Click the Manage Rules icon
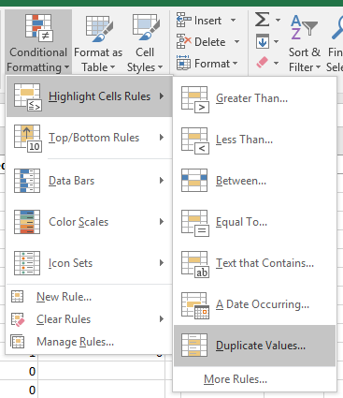The width and height of the screenshot is (343, 398). (x=18, y=341)
